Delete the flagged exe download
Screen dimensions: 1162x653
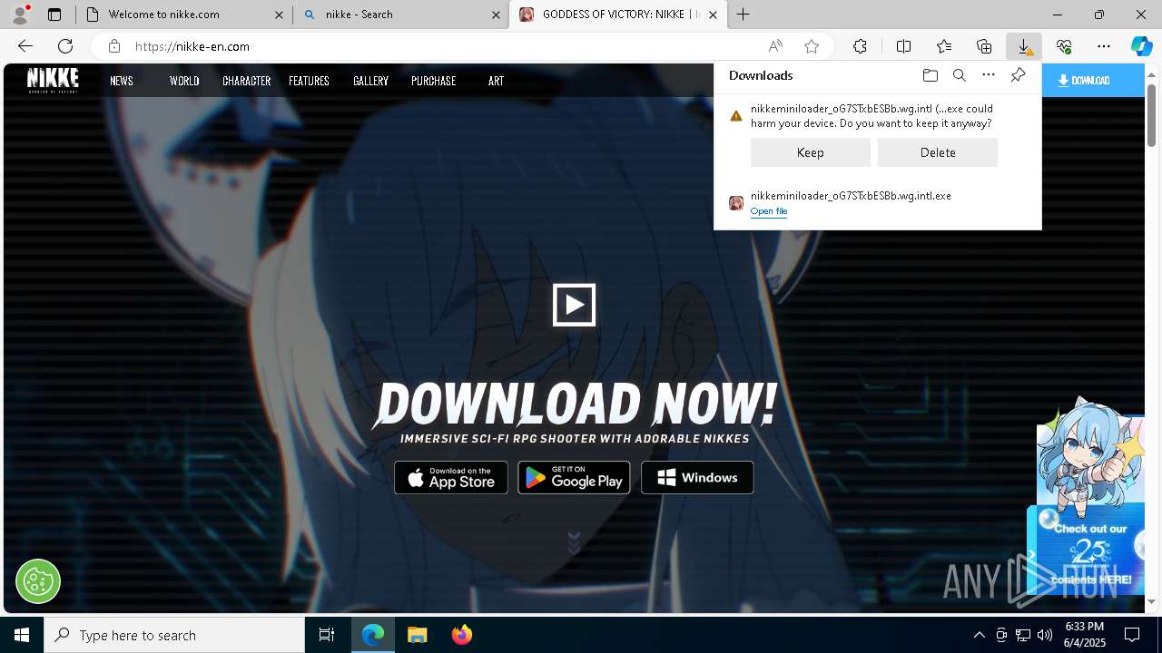tap(938, 152)
